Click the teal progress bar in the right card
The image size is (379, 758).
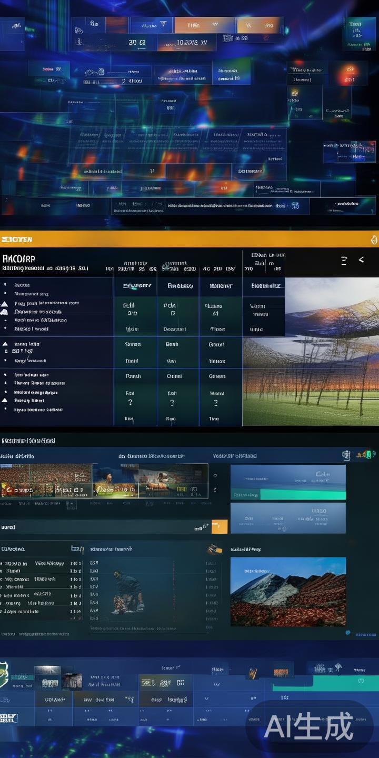point(304,495)
